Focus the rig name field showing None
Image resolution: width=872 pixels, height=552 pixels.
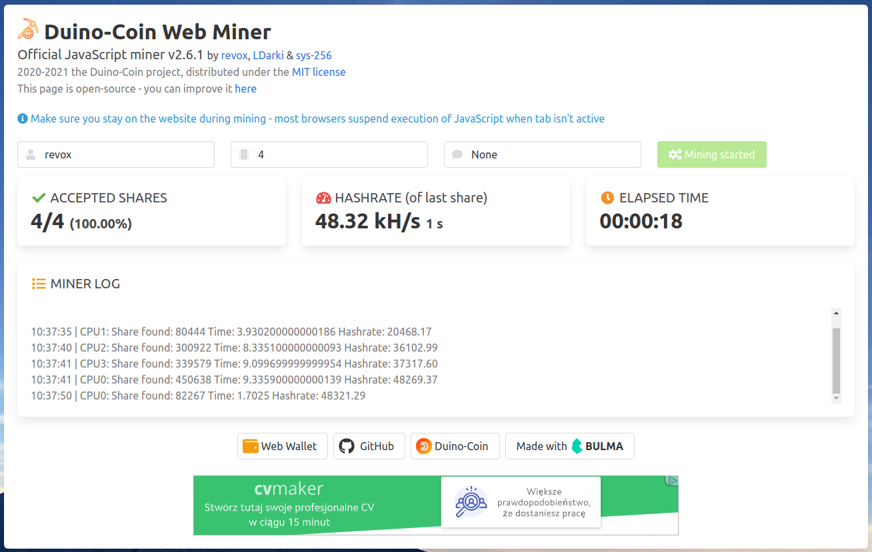(543, 154)
